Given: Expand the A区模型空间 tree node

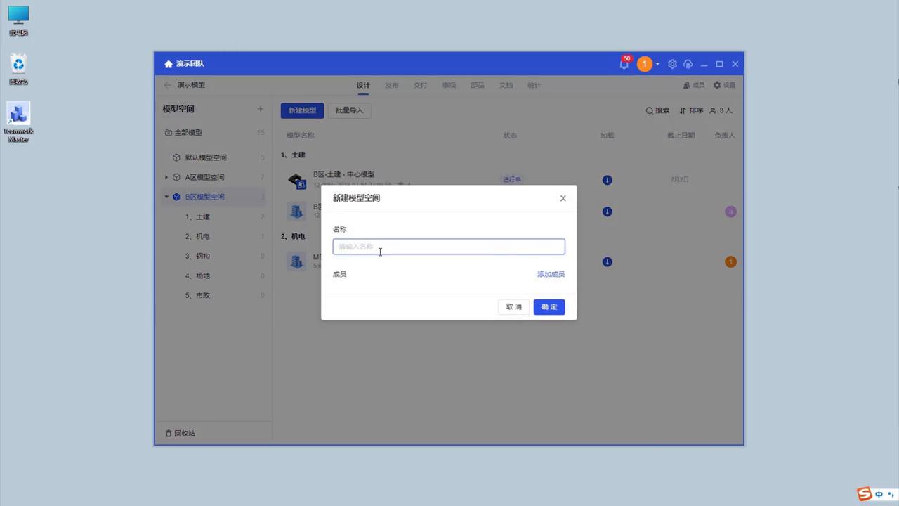Looking at the screenshot, I should pyautogui.click(x=166, y=177).
